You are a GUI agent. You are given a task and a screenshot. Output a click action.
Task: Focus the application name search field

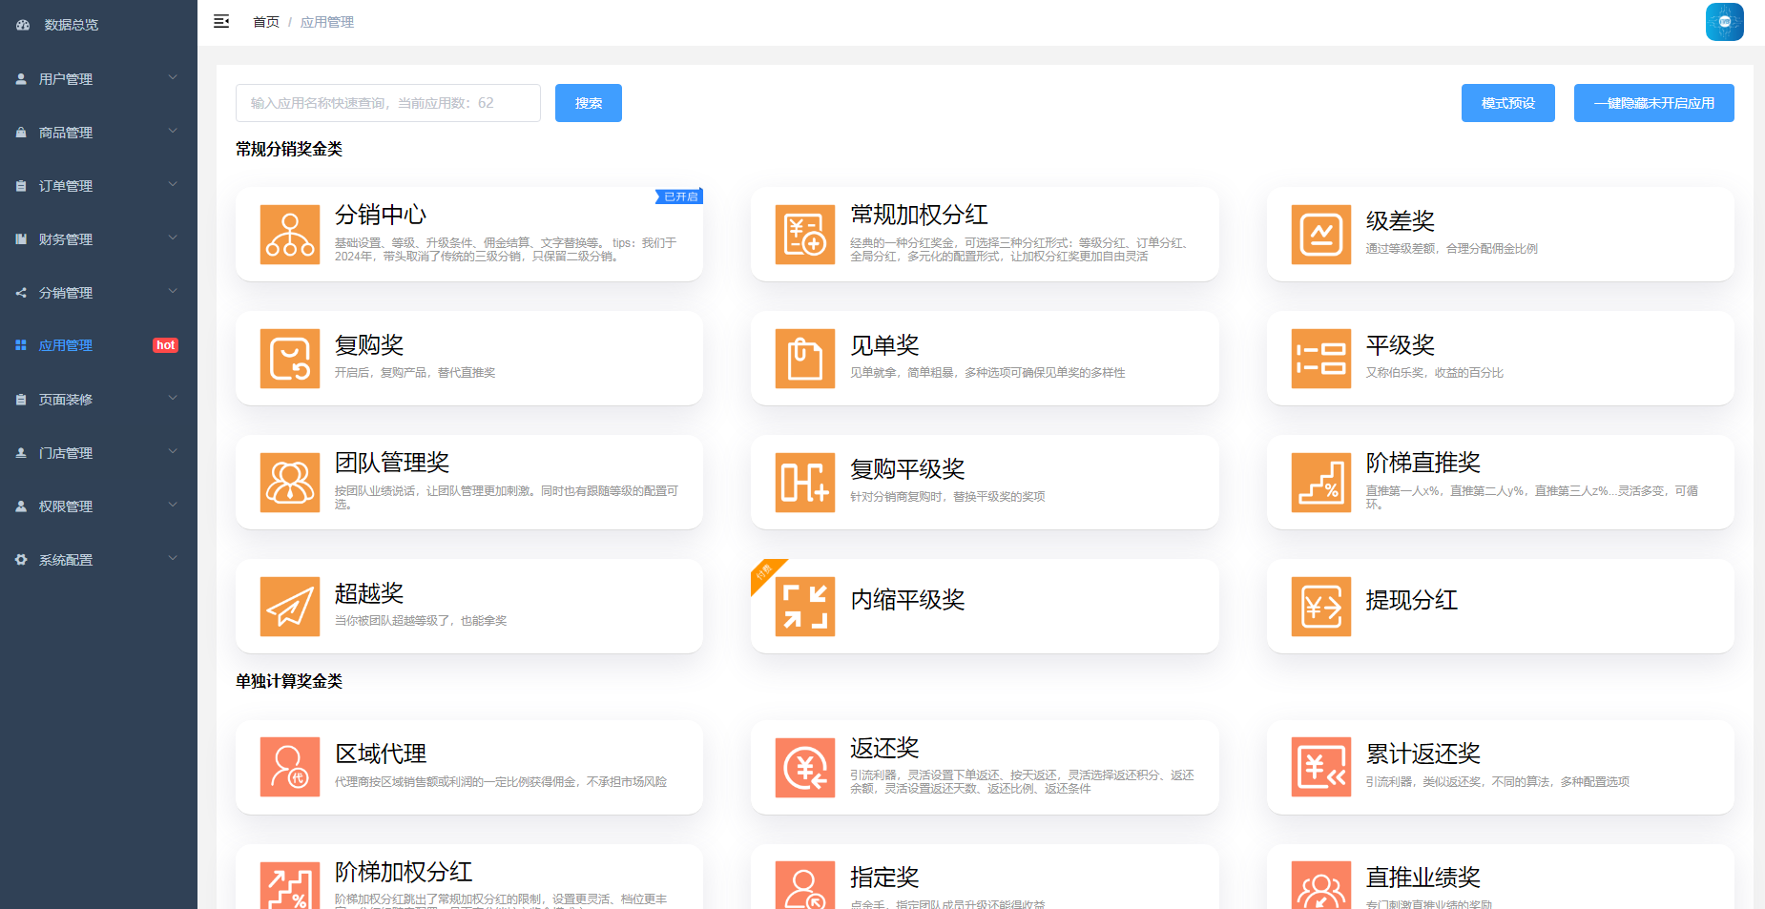[x=387, y=103]
